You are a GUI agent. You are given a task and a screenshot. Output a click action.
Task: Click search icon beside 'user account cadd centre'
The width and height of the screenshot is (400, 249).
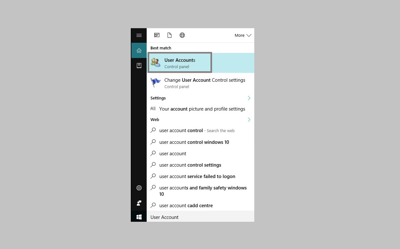click(x=153, y=205)
